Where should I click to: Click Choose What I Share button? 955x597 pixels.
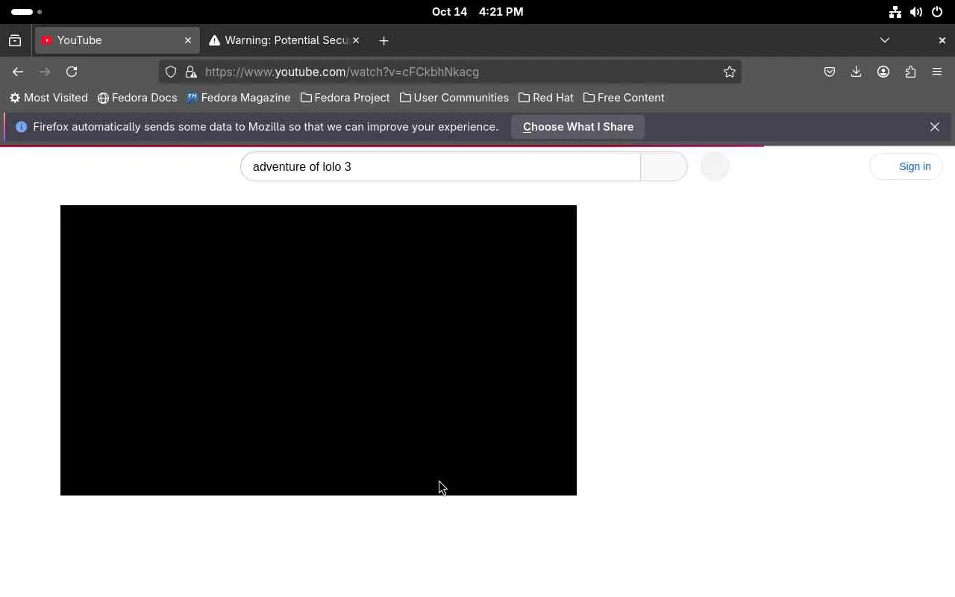click(578, 127)
